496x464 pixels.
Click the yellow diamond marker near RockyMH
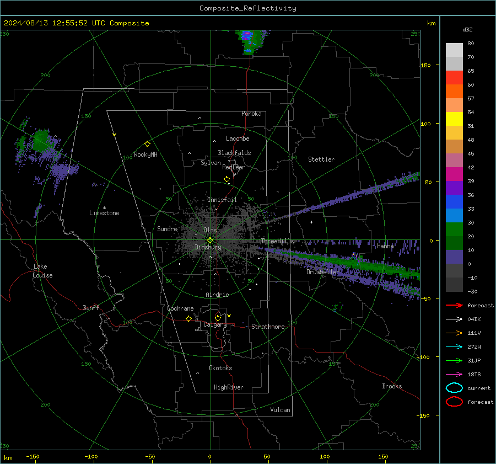tap(147, 144)
